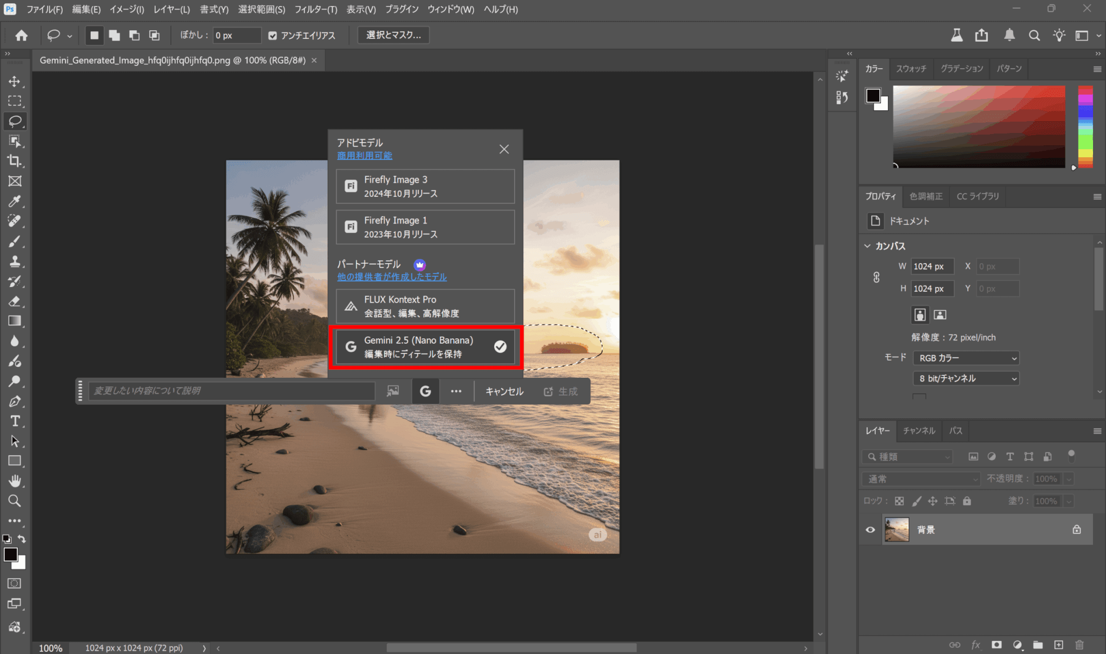Select the Eyedropper tool
1106x654 pixels.
click(15, 201)
